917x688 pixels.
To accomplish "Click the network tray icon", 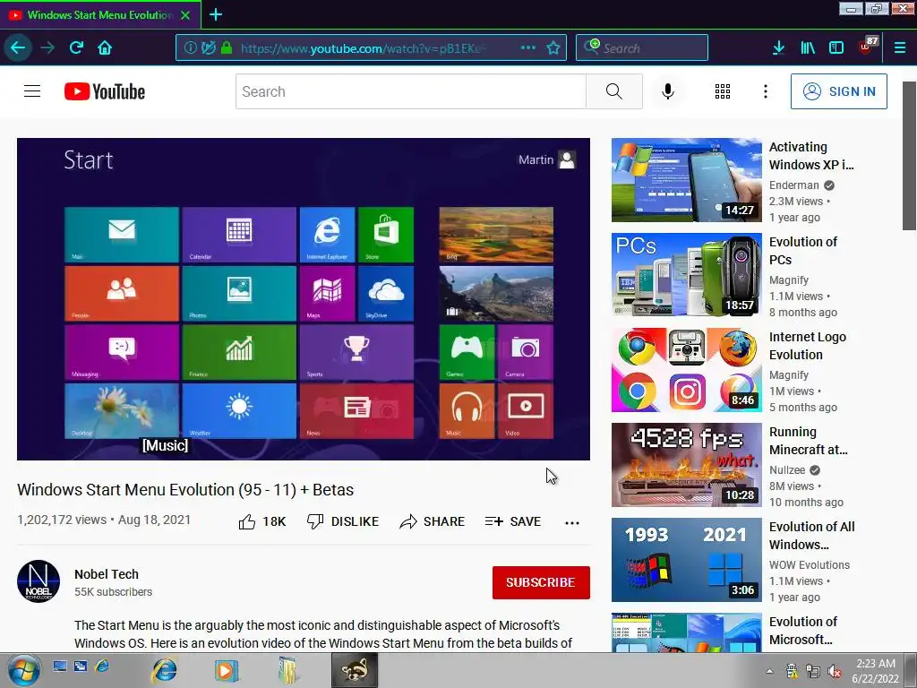I will tap(813, 672).
